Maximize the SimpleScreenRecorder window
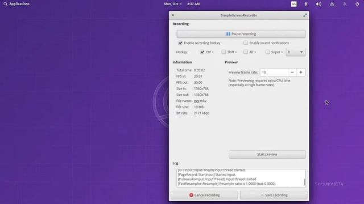 305,15
